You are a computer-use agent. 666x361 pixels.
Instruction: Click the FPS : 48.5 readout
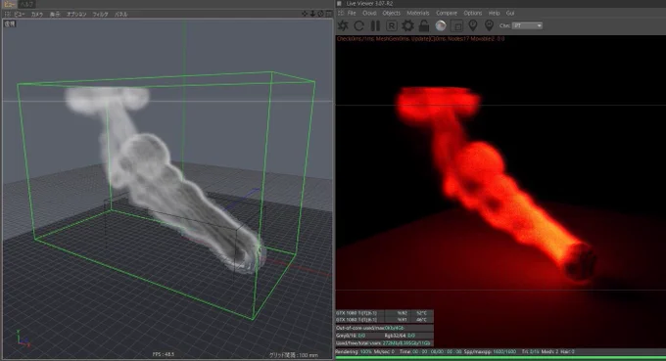pos(164,354)
